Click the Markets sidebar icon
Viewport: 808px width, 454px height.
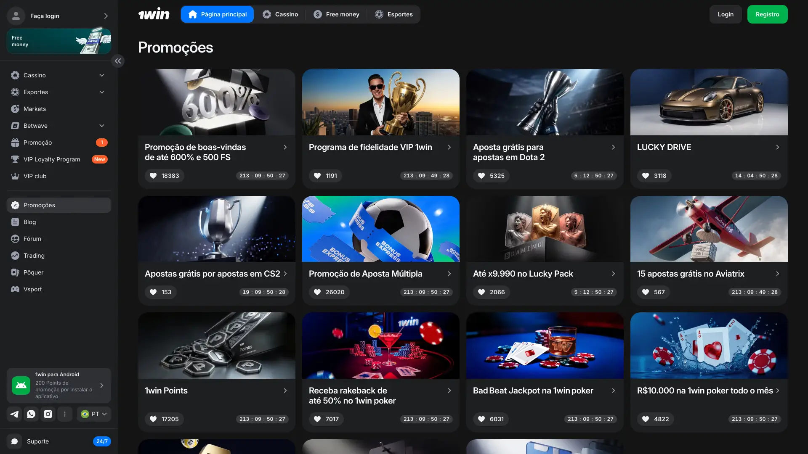click(15, 109)
